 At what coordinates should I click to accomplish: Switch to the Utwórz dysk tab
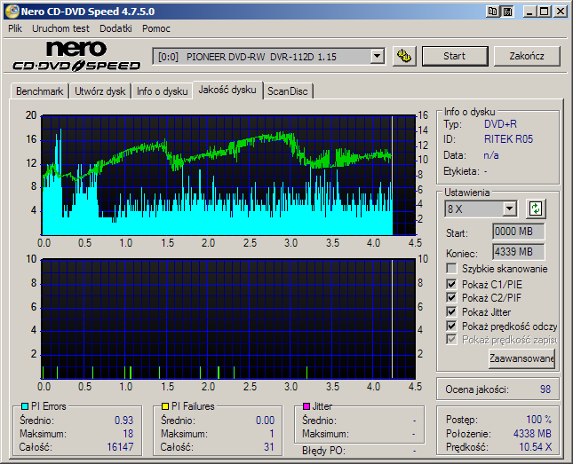[x=100, y=91]
